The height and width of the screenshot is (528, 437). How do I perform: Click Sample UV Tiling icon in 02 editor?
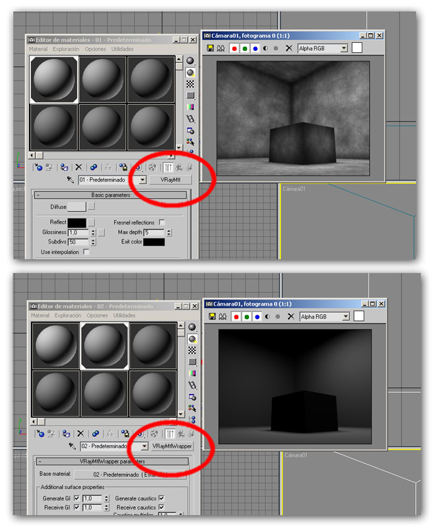point(192,362)
